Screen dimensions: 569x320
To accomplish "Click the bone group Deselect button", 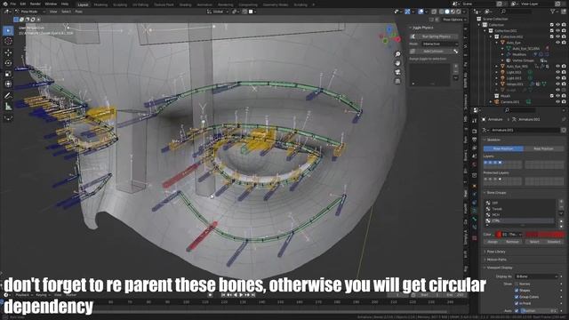I will pos(554,242).
